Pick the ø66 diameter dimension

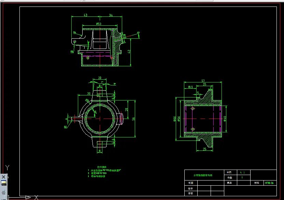point(175,119)
